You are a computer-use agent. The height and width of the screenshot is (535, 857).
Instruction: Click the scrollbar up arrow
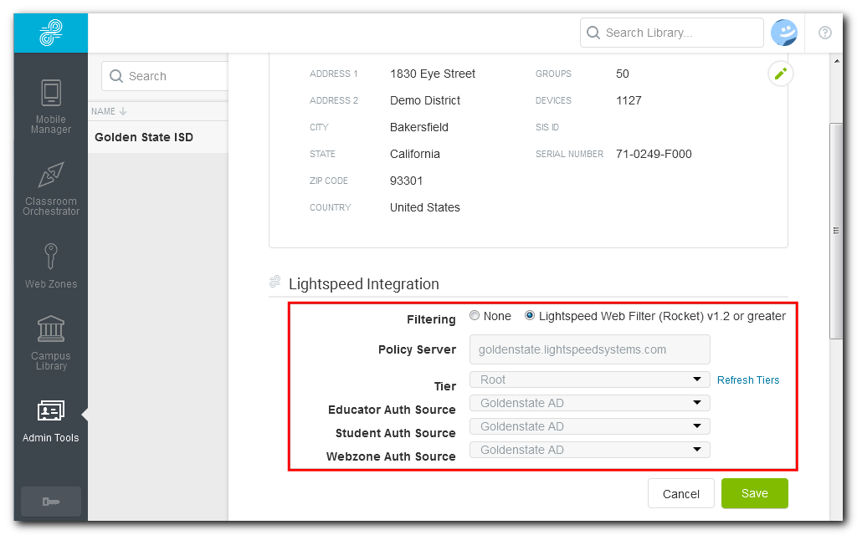click(836, 60)
